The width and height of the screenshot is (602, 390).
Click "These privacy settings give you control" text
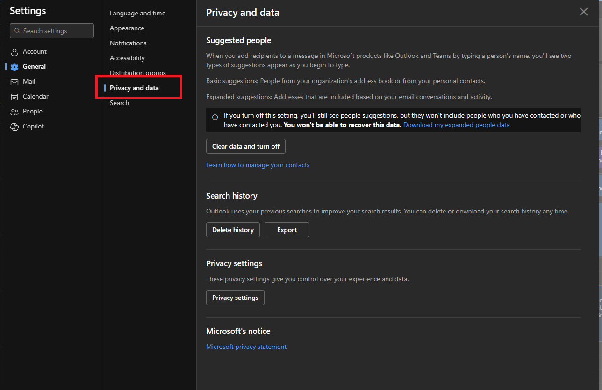308,279
